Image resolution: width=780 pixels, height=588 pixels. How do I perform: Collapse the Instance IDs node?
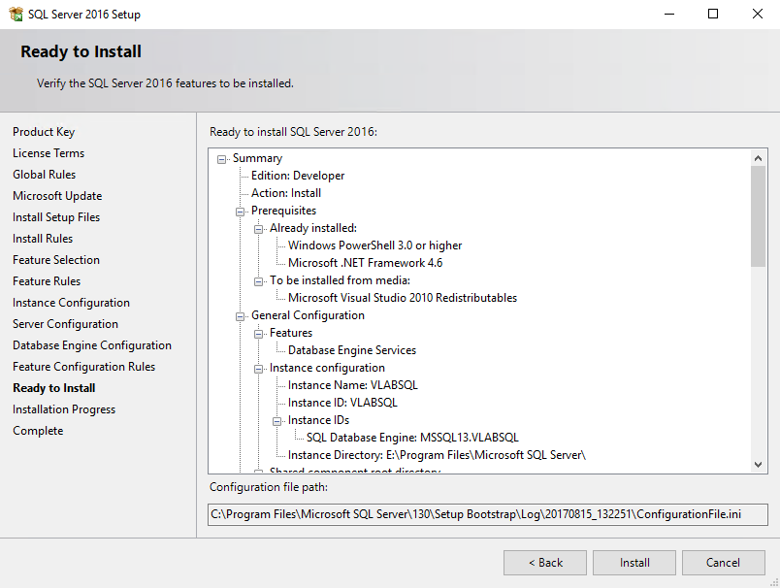tap(276, 421)
